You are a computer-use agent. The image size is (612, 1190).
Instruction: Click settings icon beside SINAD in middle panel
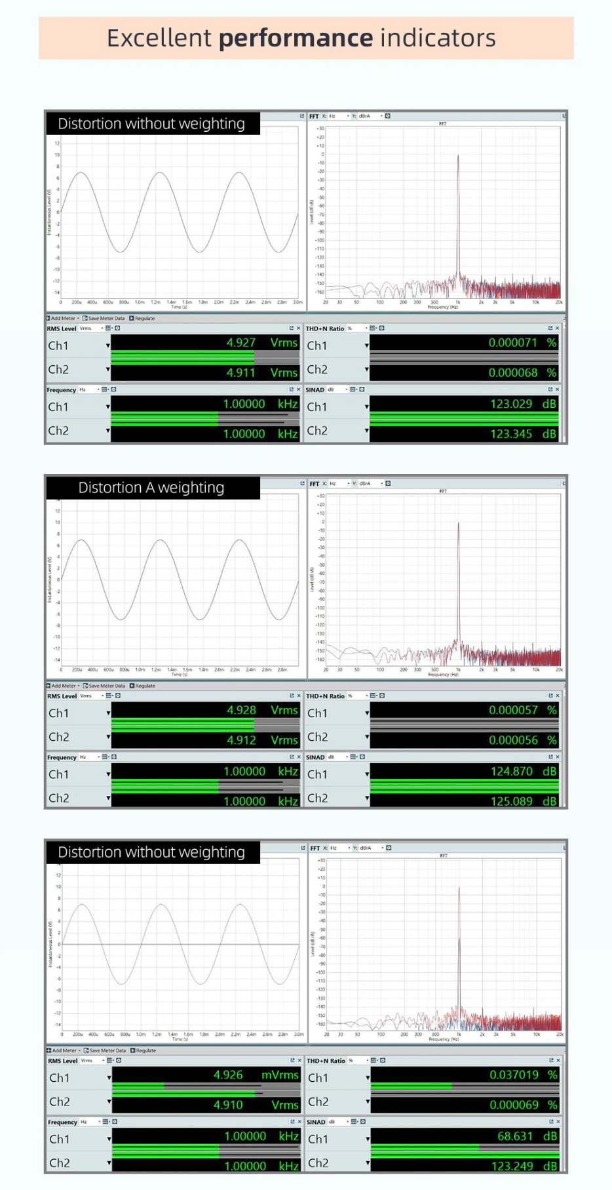tap(362, 757)
